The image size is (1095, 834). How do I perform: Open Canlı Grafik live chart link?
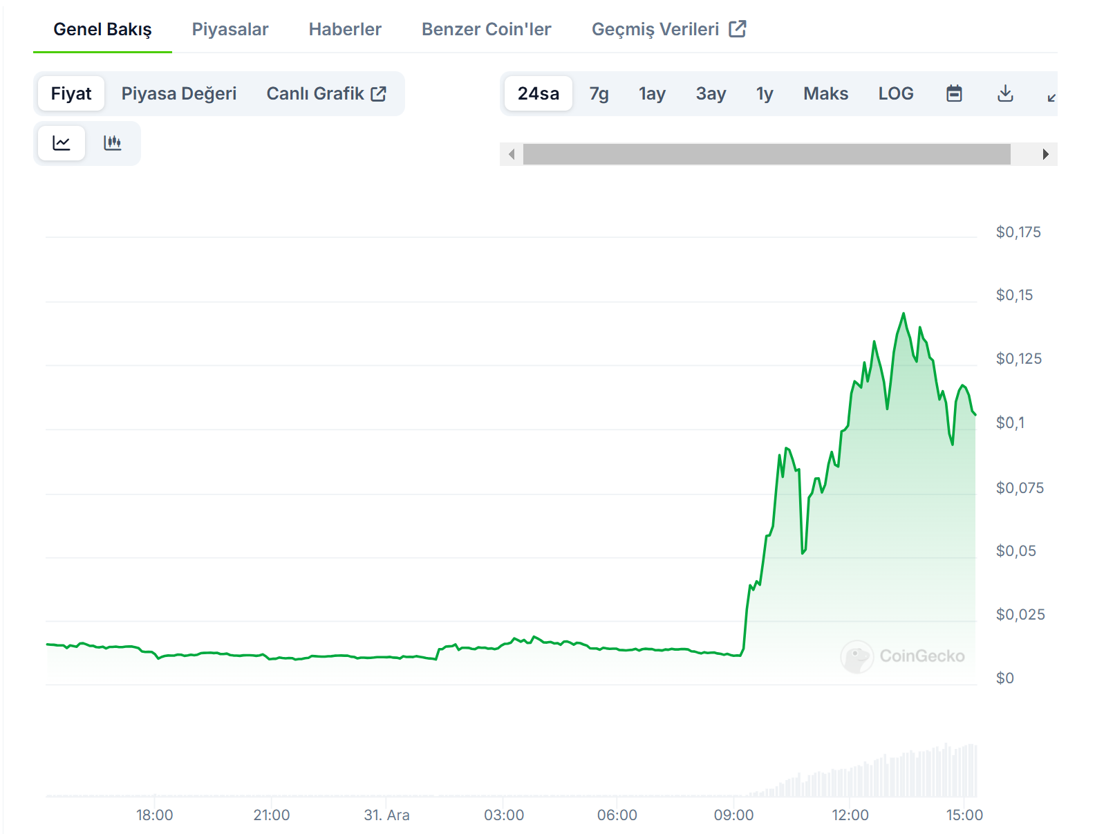pyautogui.click(x=326, y=93)
